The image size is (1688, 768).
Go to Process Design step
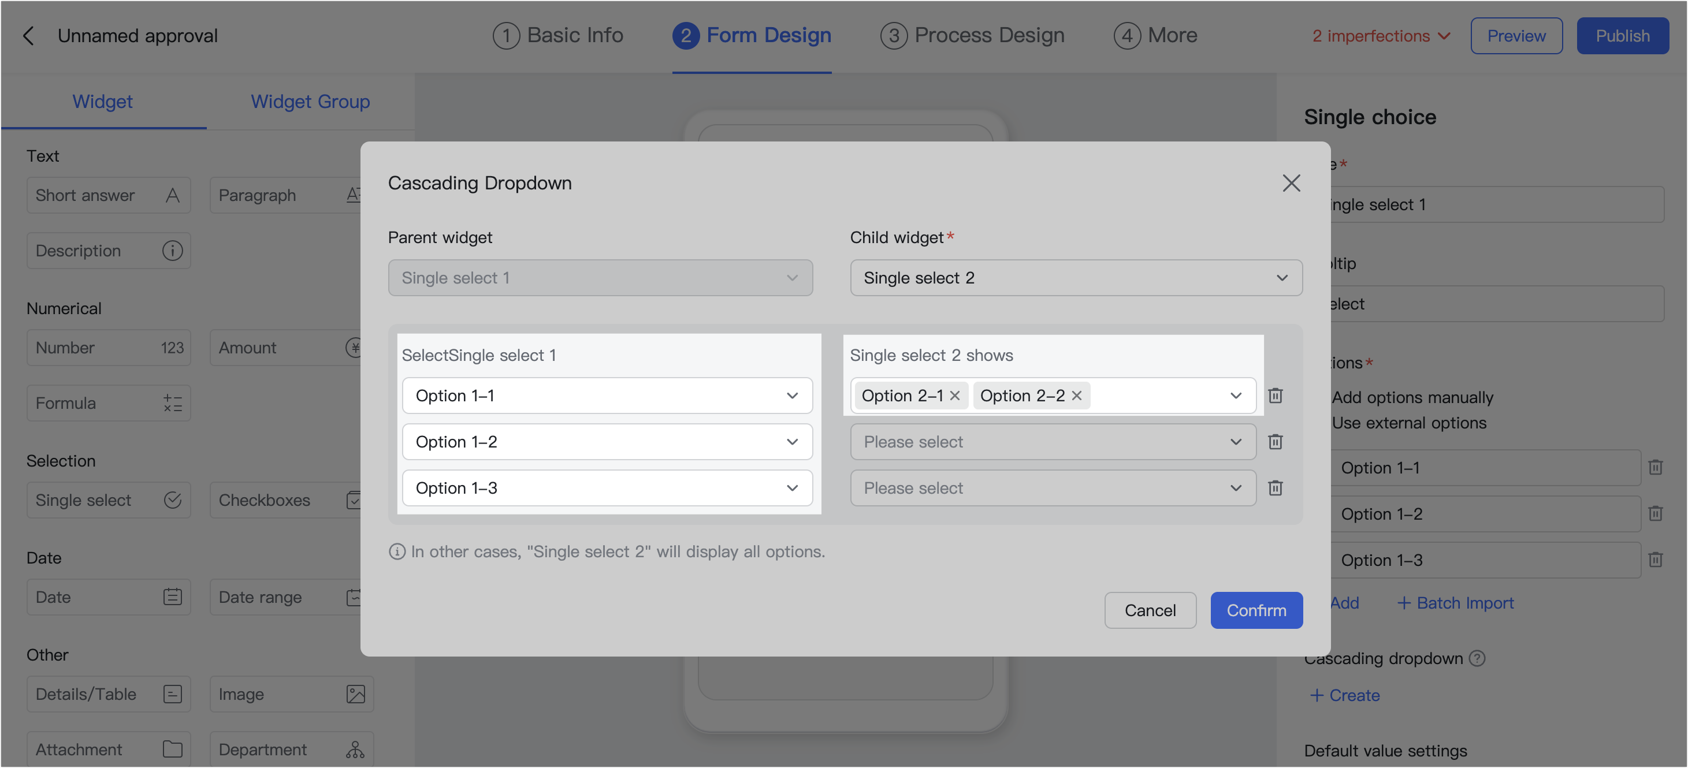click(972, 35)
